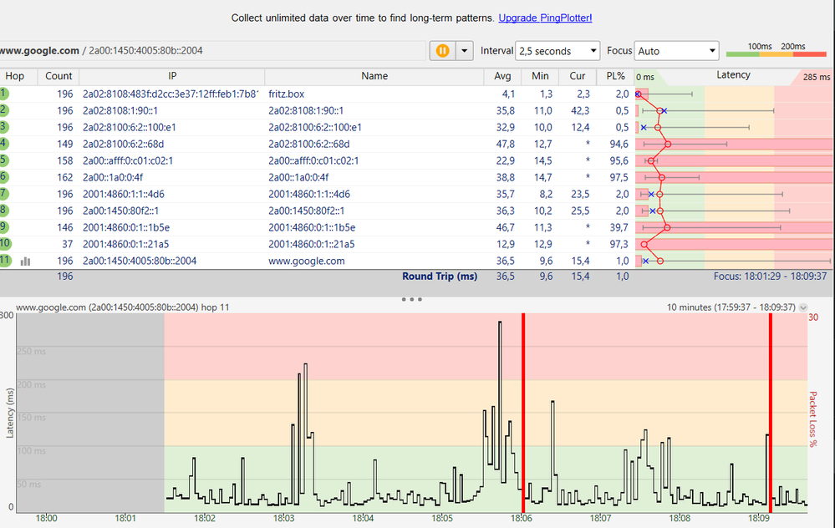Open the Interval 2,5 seconds dropdown
This screenshot has height=528, width=835.
558,51
